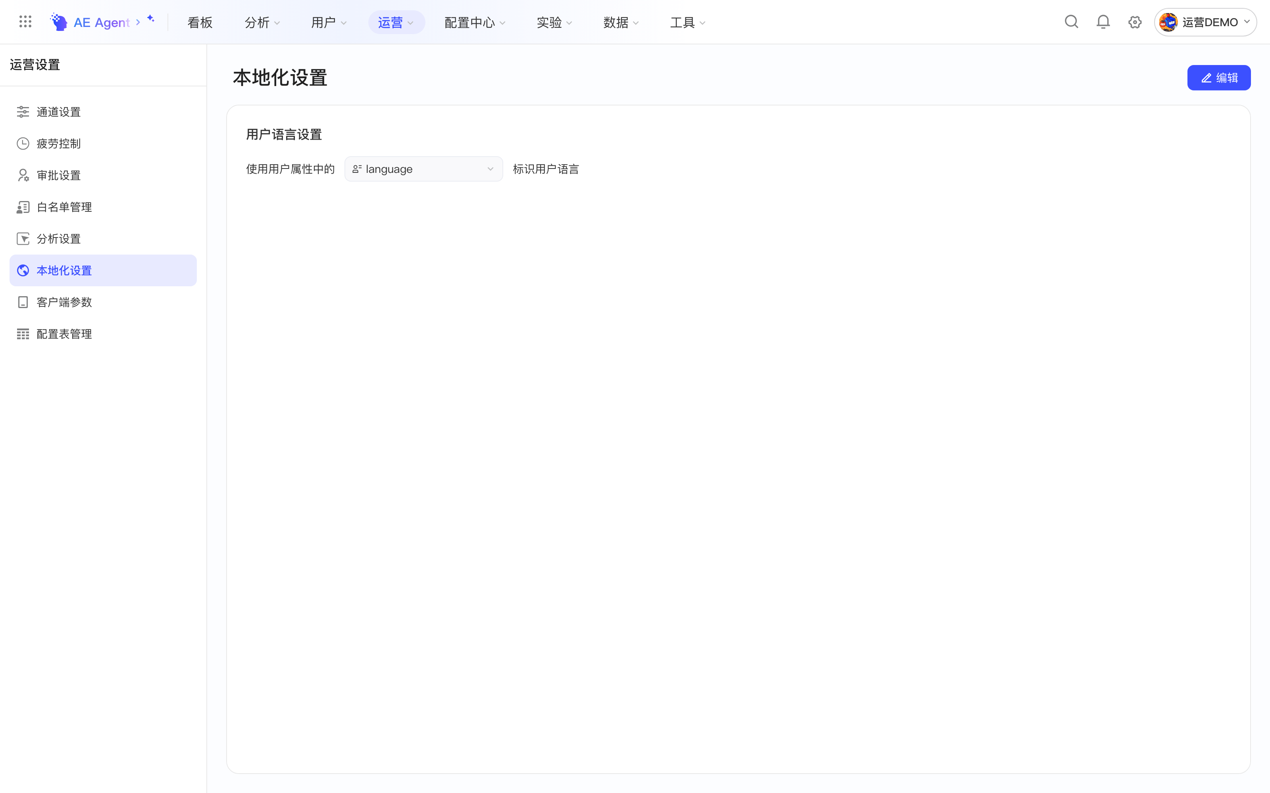Go to the 看板 tab
This screenshot has height=793, width=1270.
tap(200, 22)
